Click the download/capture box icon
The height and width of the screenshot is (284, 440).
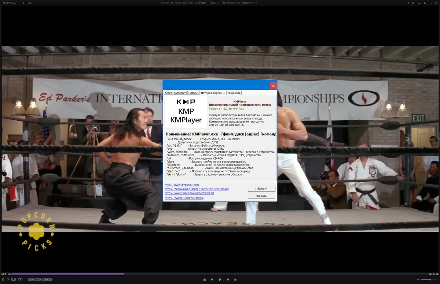click(x=14, y=280)
